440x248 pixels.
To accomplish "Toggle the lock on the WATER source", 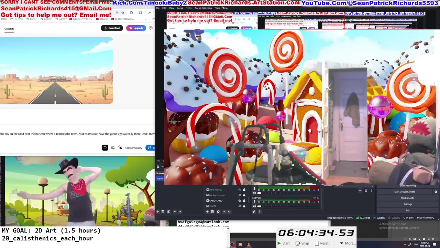I will point(244,206).
